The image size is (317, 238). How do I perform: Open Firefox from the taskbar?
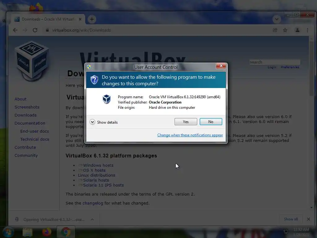click(47, 232)
